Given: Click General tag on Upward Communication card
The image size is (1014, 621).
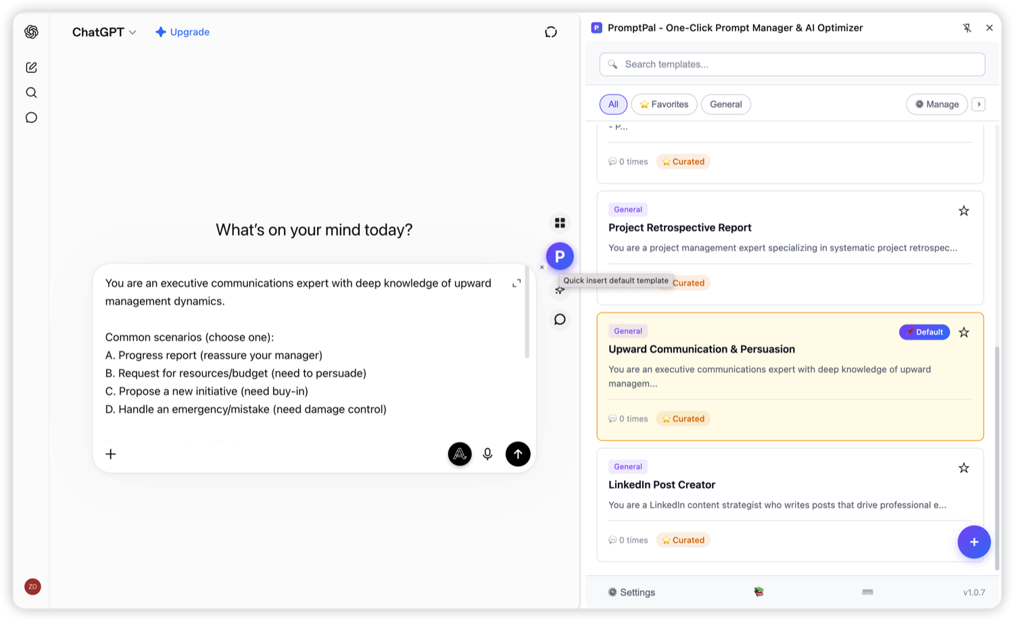Looking at the screenshot, I should 628,331.
